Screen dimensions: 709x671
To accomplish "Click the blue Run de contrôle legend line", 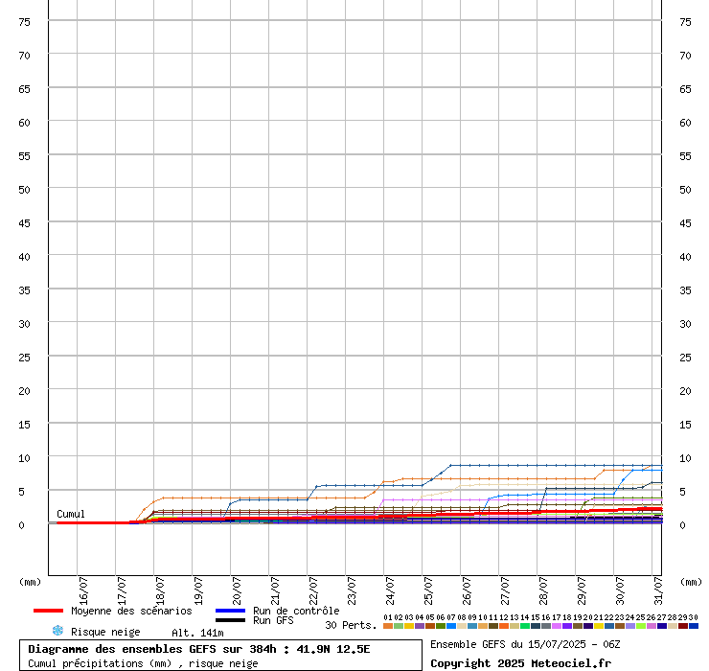I will tap(230, 611).
